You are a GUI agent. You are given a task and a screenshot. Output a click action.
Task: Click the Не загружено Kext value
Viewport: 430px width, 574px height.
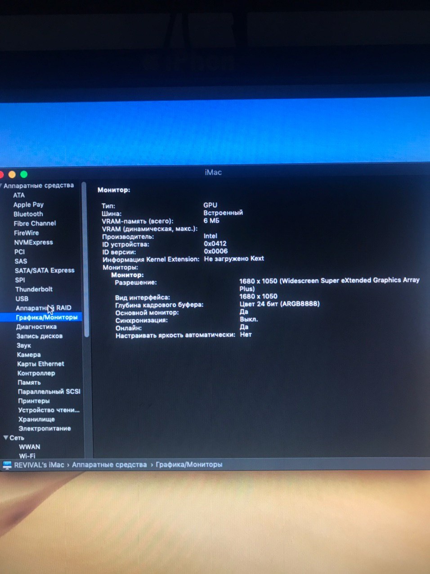tap(234, 259)
